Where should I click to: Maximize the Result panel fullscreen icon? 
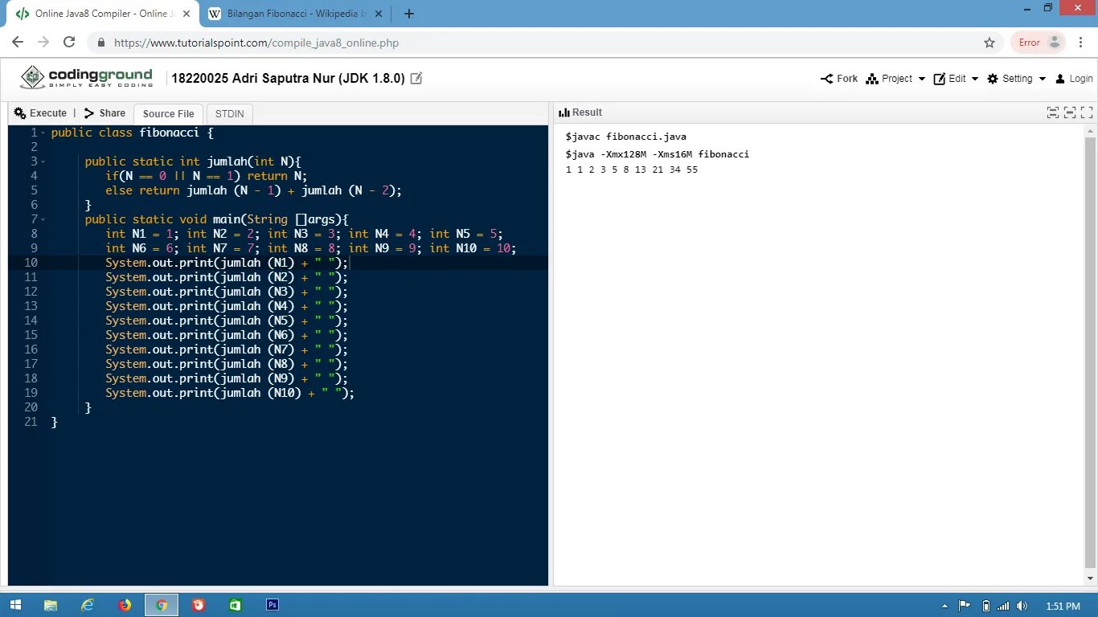(x=1087, y=112)
